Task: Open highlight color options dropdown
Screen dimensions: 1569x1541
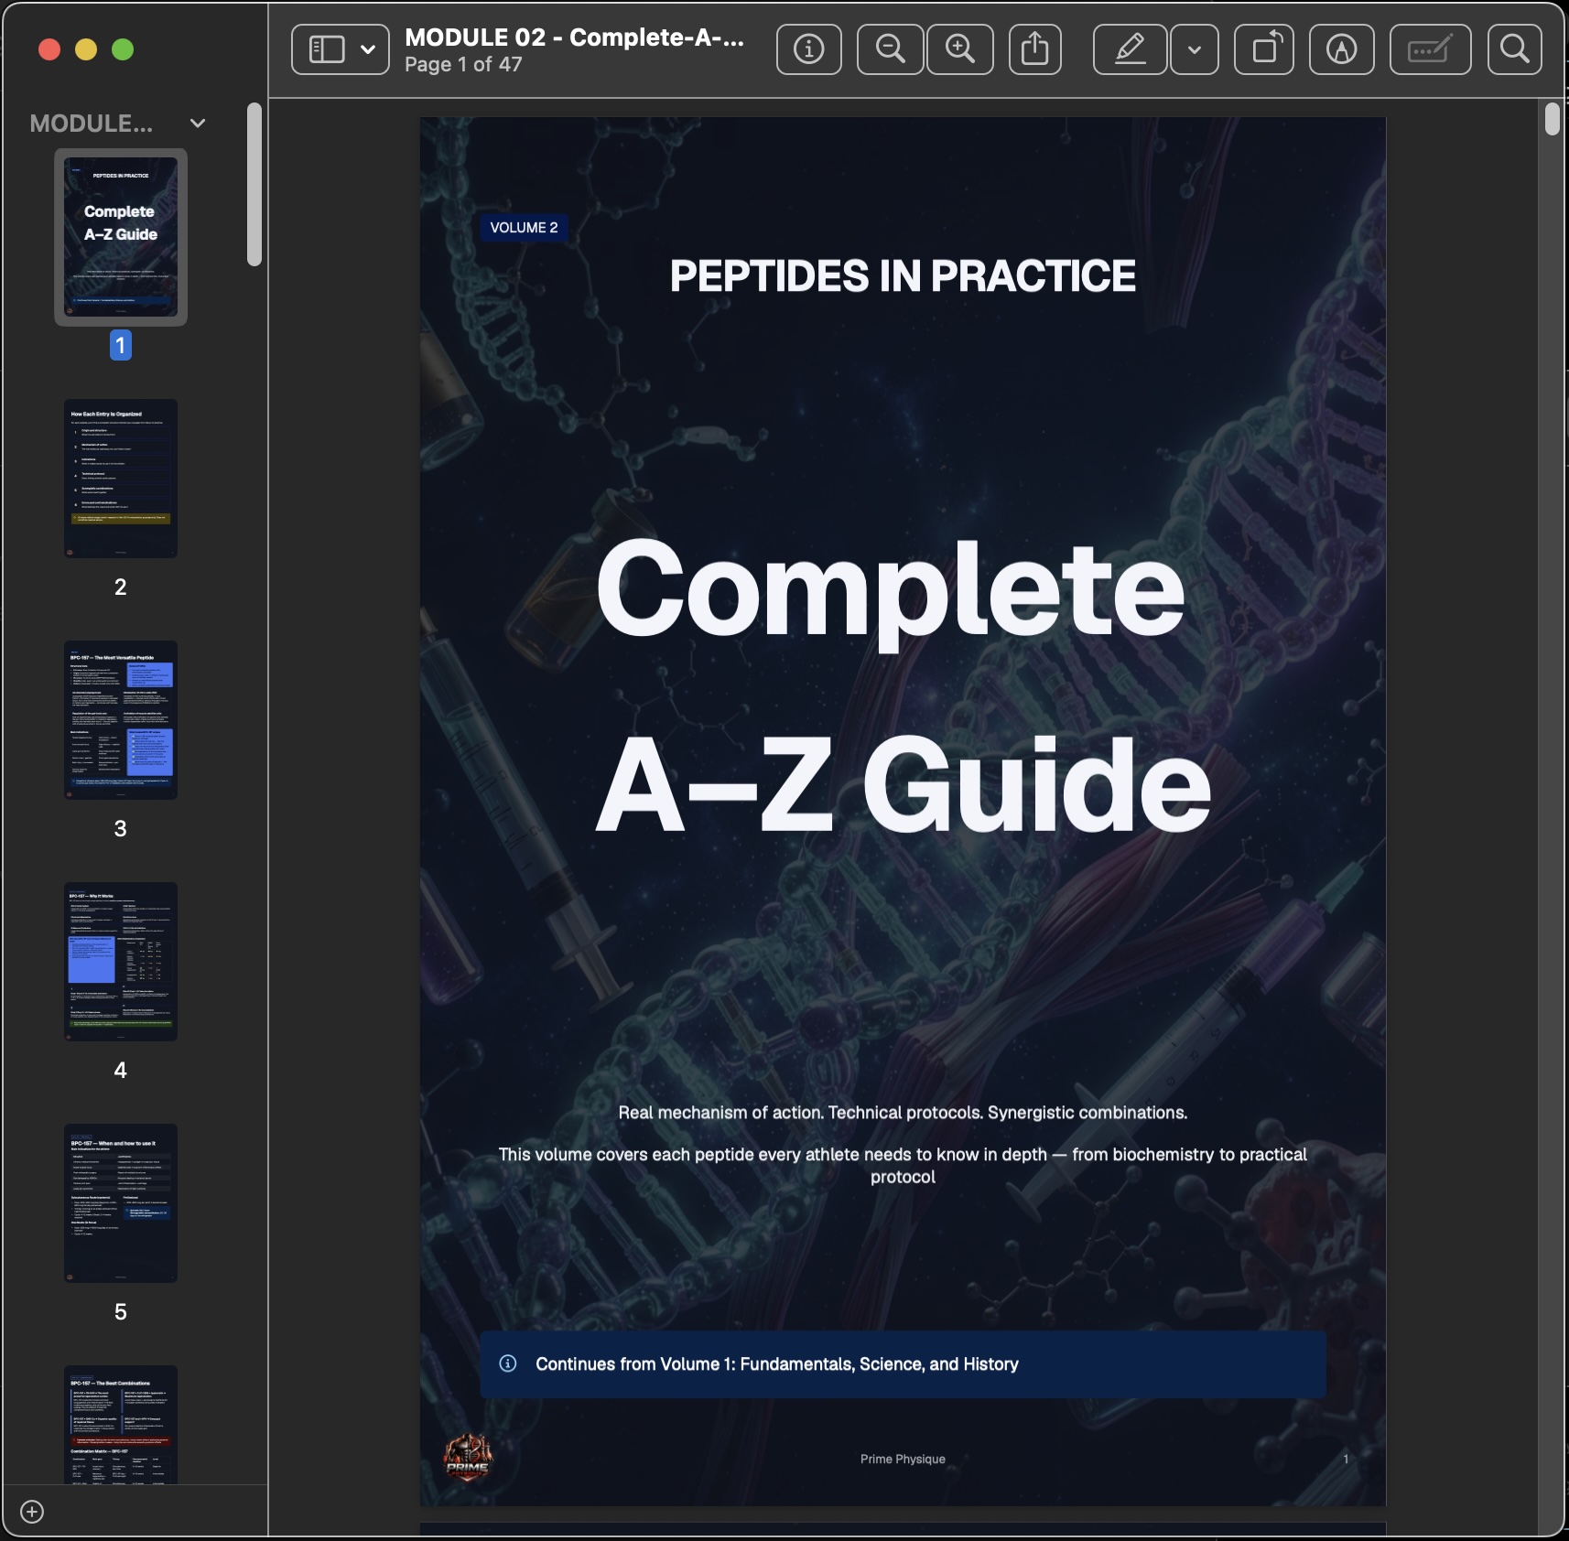Action: pos(1195,49)
